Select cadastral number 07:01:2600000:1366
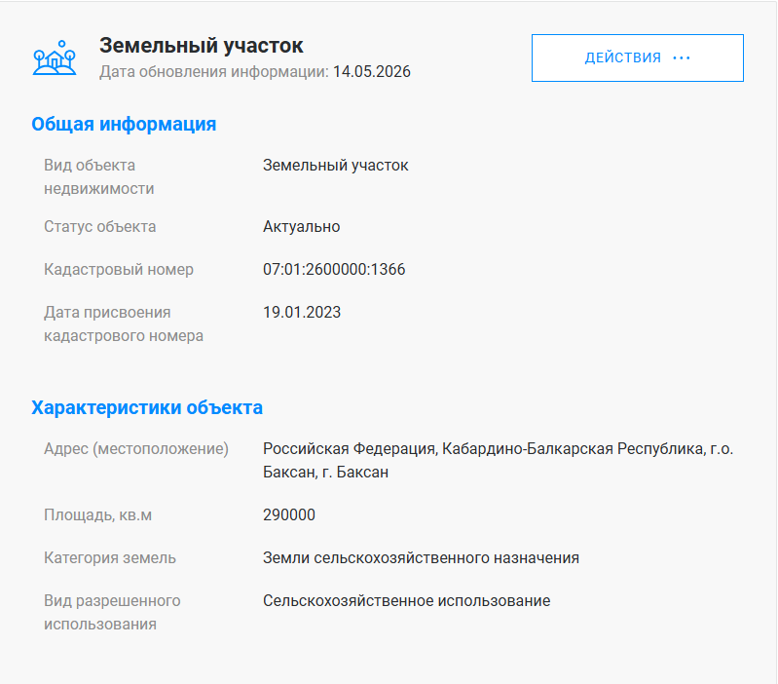The width and height of the screenshot is (778, 684). 334,269
